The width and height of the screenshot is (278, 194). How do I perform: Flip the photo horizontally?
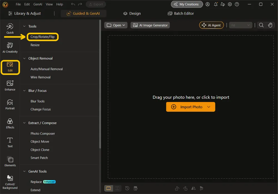point(193,188)
